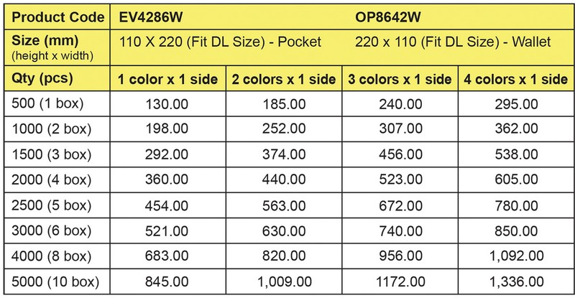Select the 4 colors x 1 side header
Viewport: 575px width, 298px height.
pos(516,79)
